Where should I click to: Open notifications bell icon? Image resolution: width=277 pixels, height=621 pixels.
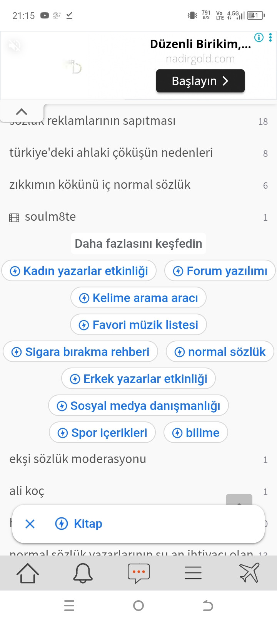(x=83, y=573)
